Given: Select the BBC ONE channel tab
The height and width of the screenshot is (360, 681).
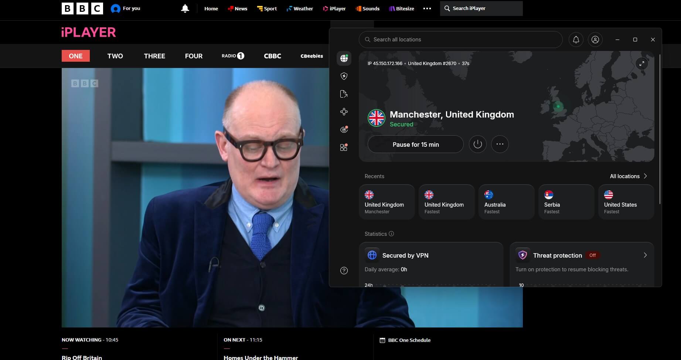Looking at the screenshot, I should point(76,56).
